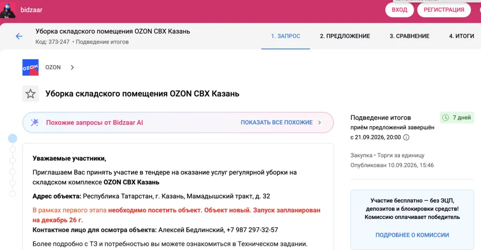The height and width of the screenshot is (250, 481).
Task: Add request to favorites with star icon
Action: [31, 94]
